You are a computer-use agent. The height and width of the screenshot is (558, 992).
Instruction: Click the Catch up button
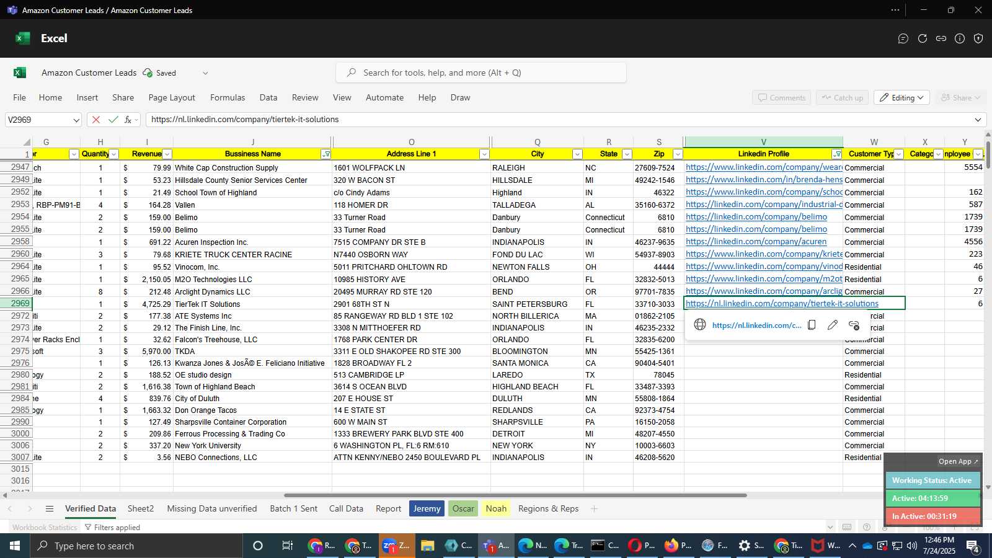click(842, 98)
